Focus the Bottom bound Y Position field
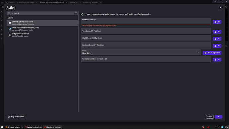The height and width of the screenshot is (129, 229). pyautogui.click(x=146, y=45)
